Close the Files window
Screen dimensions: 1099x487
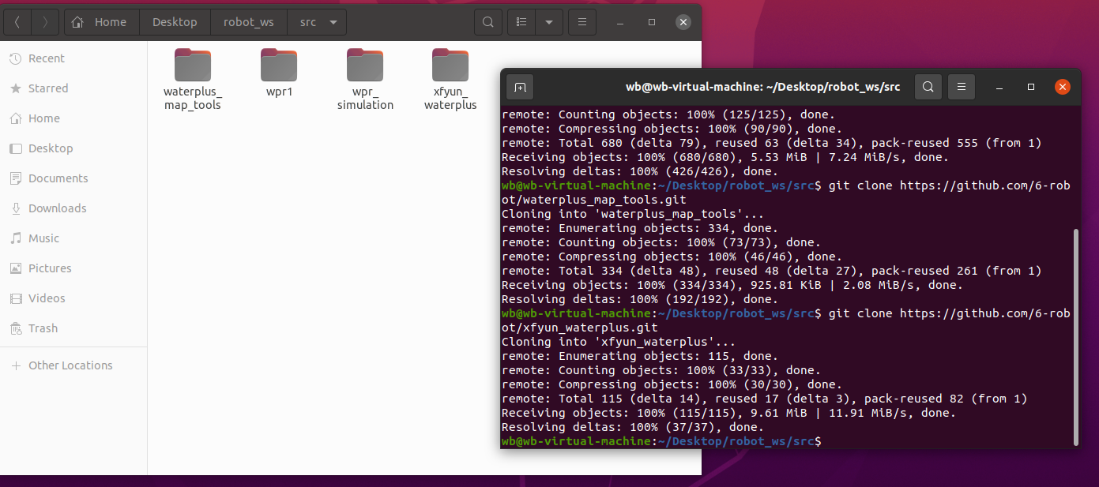683,22
